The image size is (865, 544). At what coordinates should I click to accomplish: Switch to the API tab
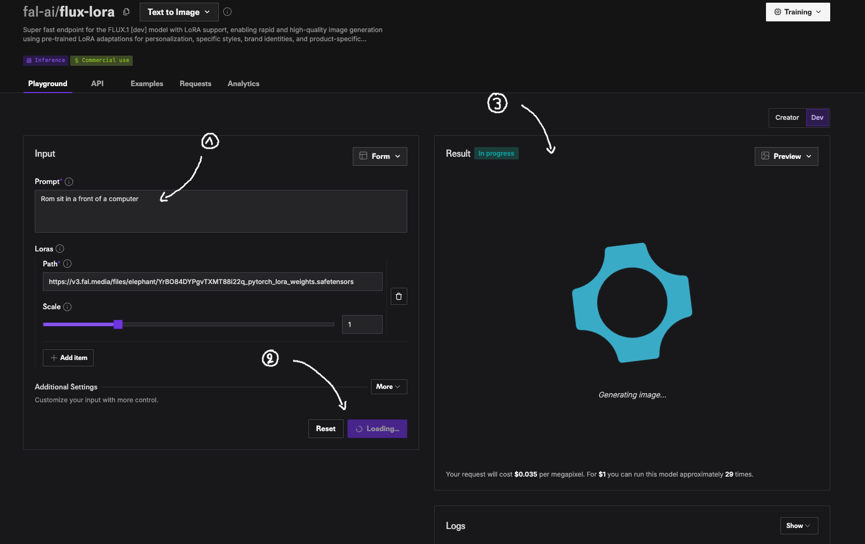tap(97, 83)
